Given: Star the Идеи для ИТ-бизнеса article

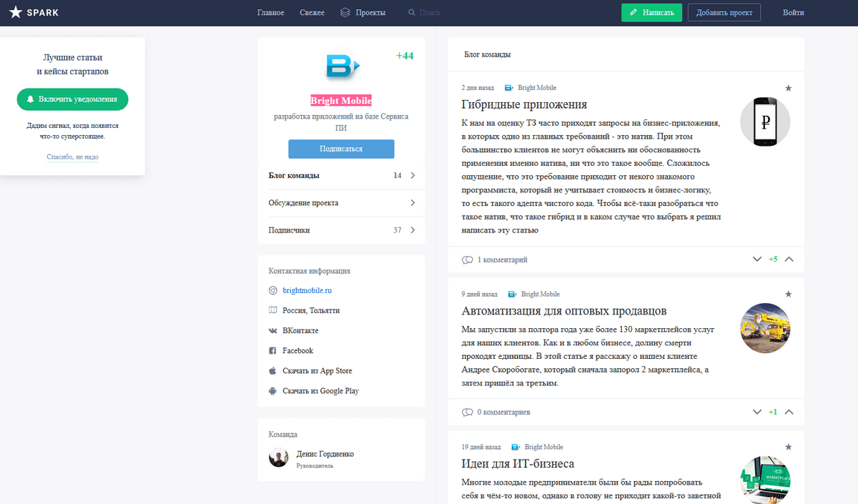Looking at the screenshot, I should click(x=788, y=447).
